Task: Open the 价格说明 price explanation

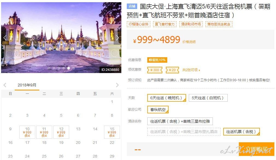Action: 189,42
